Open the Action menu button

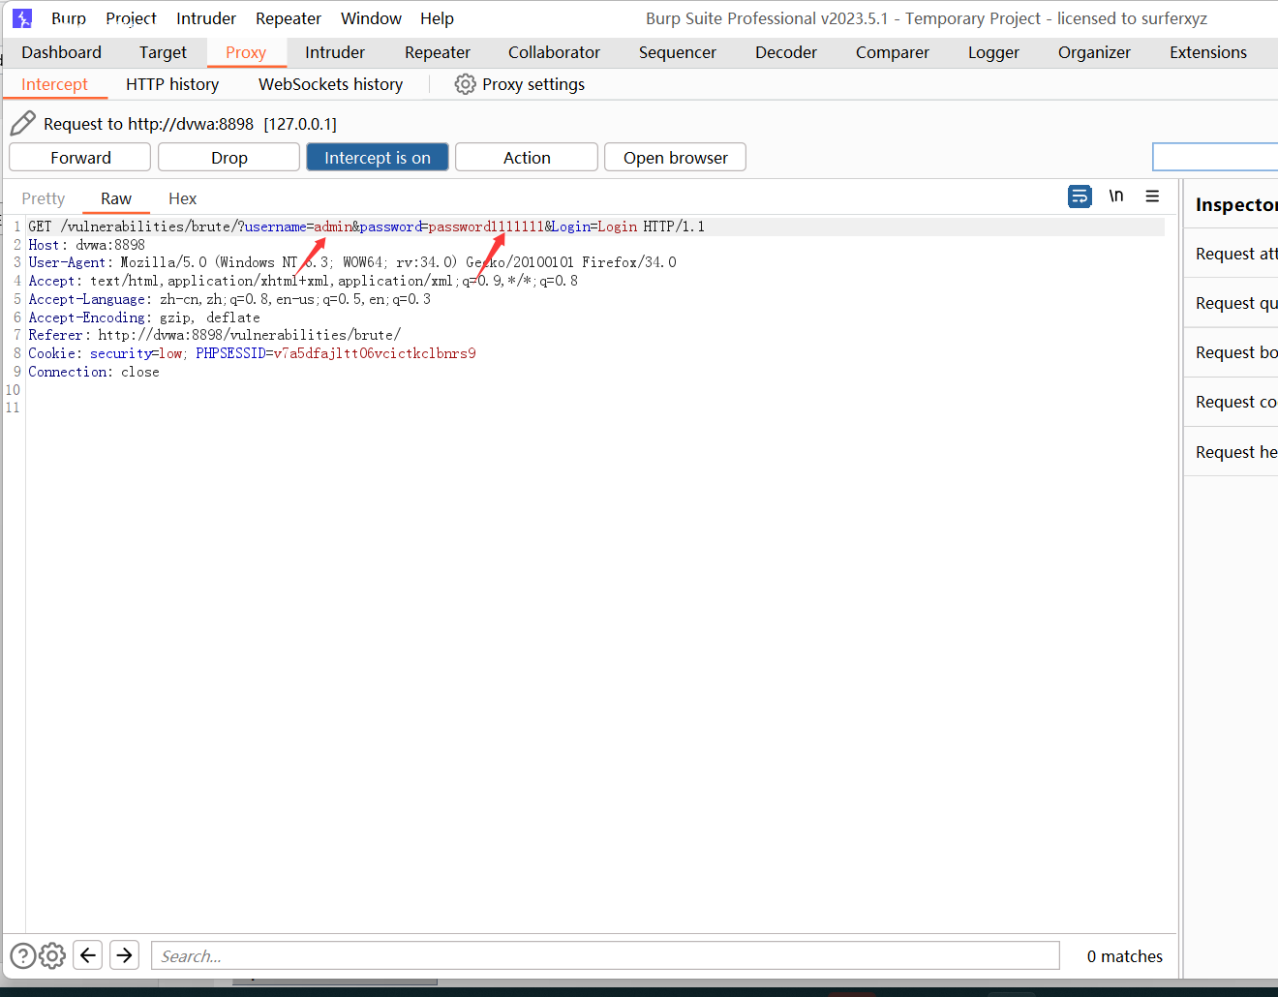[527, 158]
